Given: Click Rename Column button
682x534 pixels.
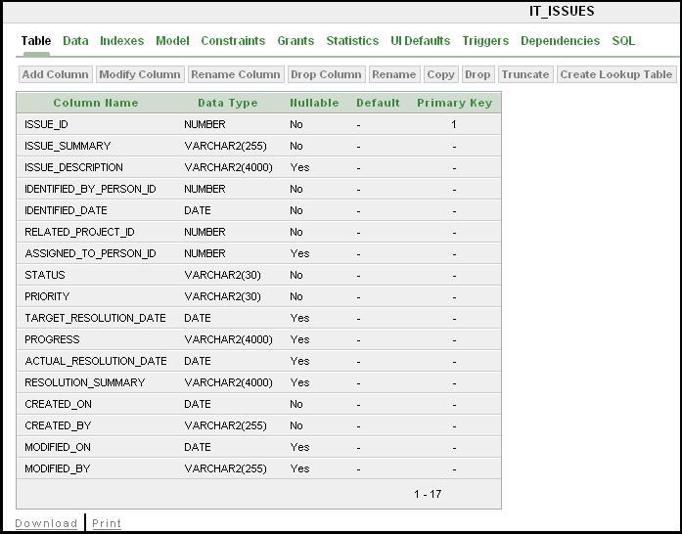Looking at the screenshot, I should pos(235,74).
